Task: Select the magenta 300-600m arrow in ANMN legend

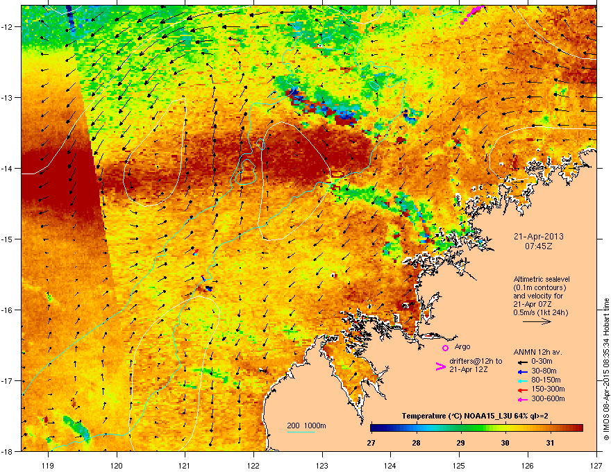Action: click(523, 399)
